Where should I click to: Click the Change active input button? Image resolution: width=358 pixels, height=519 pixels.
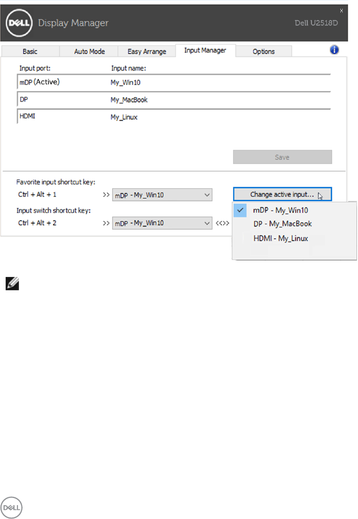click(282, 194)
